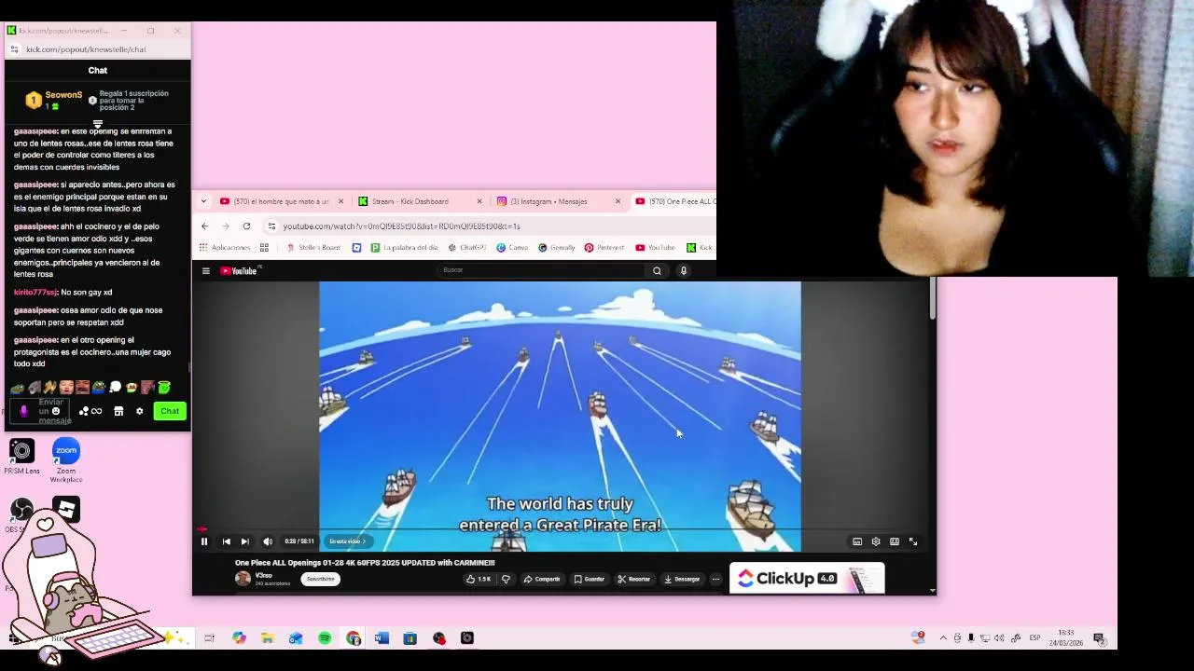Open Zoom Workplace desktop shortcut
This screenshot has width=1194, height=671.
point(66,459)
